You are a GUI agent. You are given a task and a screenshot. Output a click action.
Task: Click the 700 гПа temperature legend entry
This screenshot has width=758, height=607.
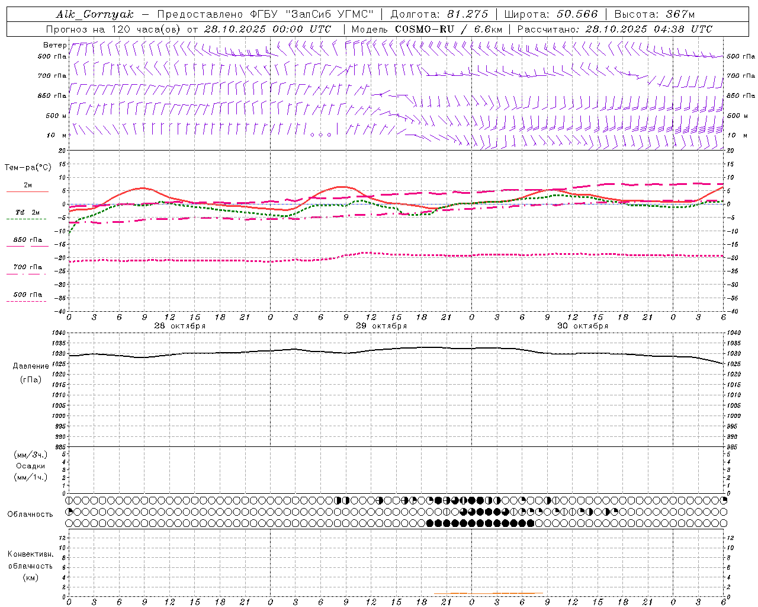tap(28, 267)
